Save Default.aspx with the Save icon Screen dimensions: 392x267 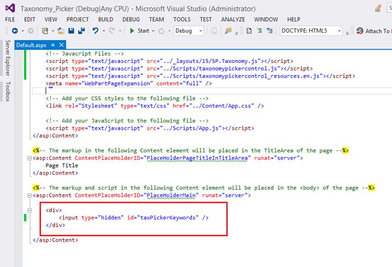coord(71,31)
